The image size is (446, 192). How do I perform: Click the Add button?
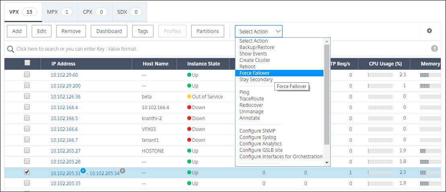pos(17,31)
